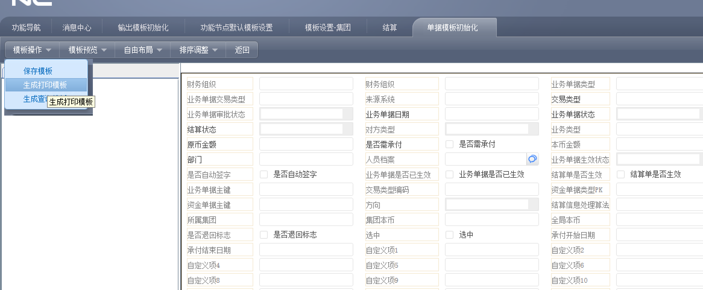Toggle the 是否自动签字 checkbox
Image resolution: width=703 pixels, height=290 pixels.
264,174
